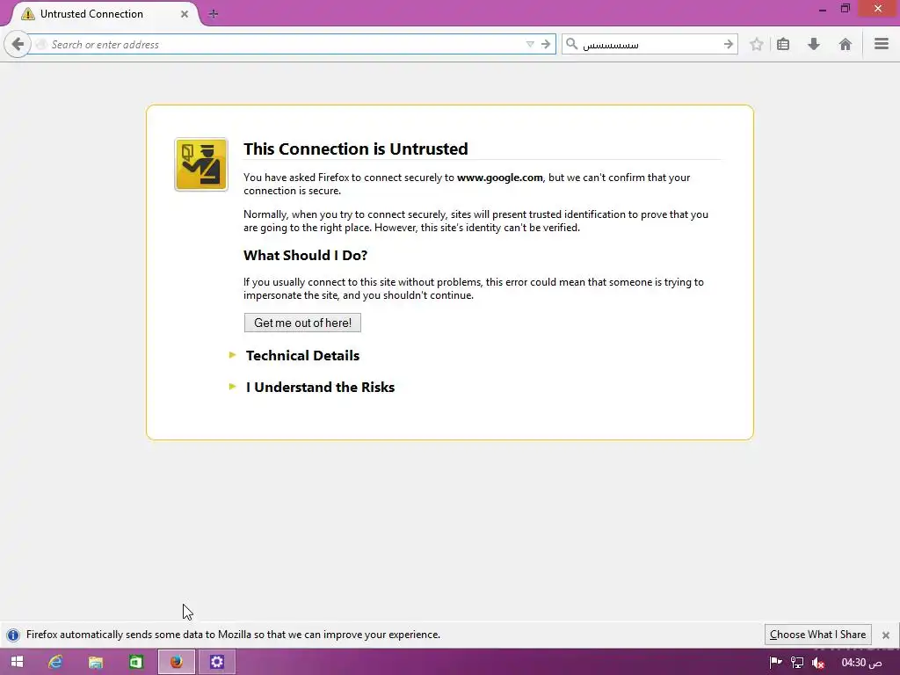Viewport: 900px width, 675px height.
Task: Click the Choose What I Share button
Action: tap(818, 635)
